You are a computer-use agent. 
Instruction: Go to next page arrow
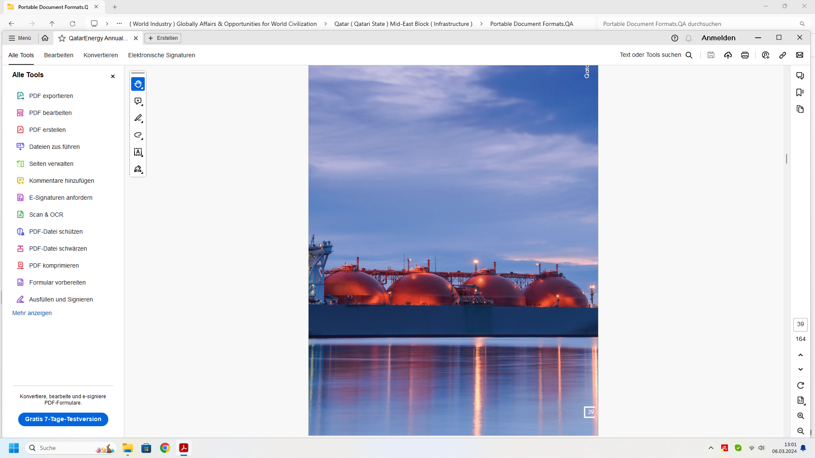[x=801, y=369]
